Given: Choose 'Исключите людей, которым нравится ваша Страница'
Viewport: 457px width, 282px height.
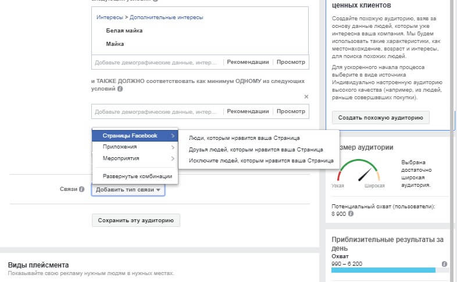Looking at the screenshot, I should click(x=261, y=161).
